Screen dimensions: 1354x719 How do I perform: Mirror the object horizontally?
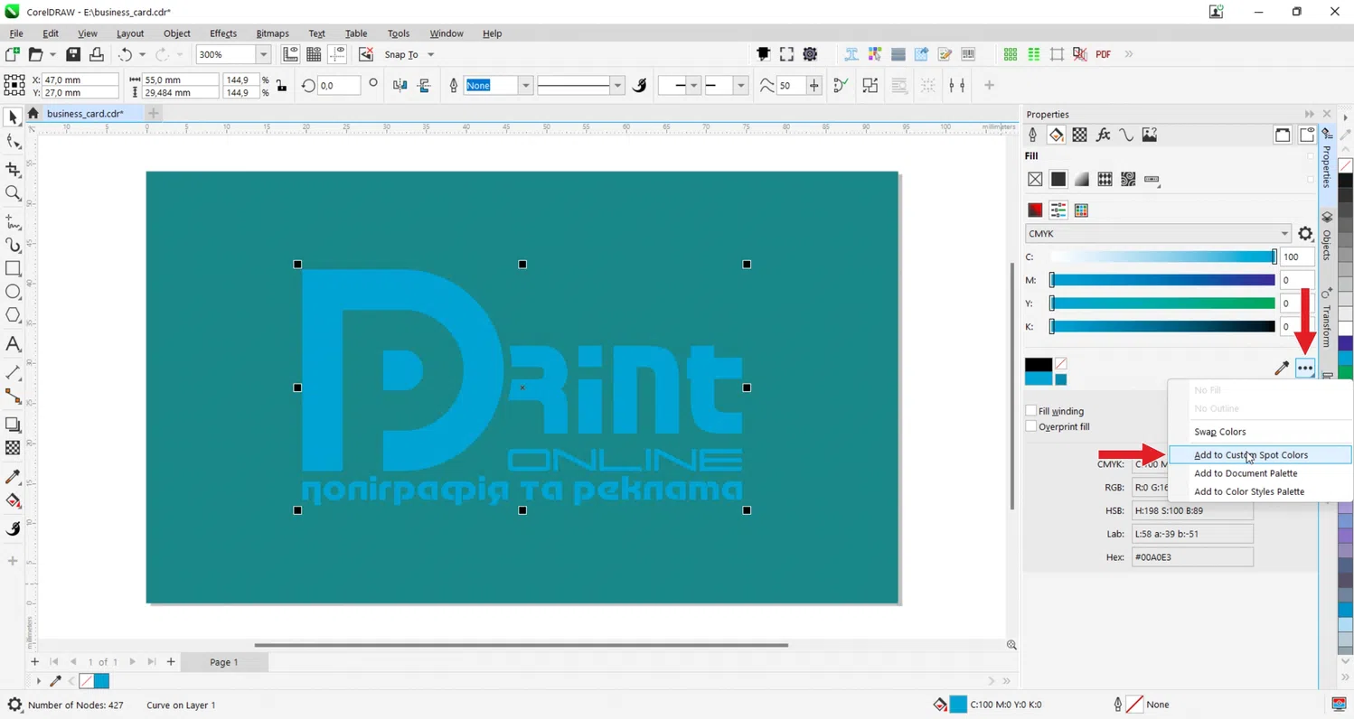[x=400, y=85]
